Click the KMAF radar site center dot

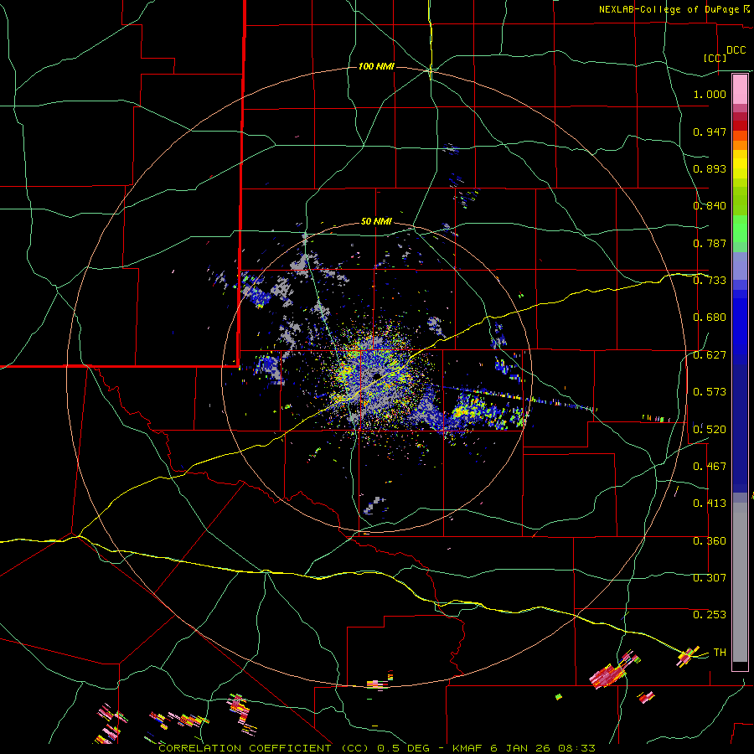coord(376,375)
